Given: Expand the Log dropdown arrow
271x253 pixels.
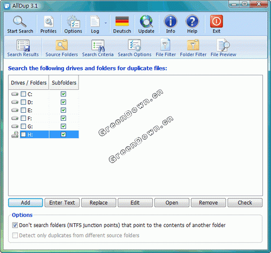Looking at the screenshot, I should pos(106,23).
